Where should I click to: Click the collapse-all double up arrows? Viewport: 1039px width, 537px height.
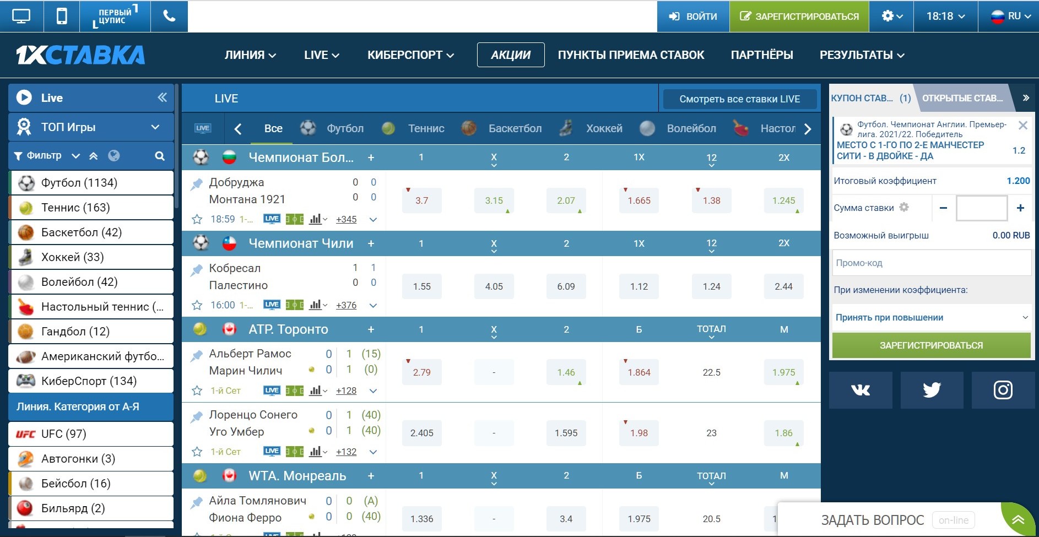[x=94, y=156]
